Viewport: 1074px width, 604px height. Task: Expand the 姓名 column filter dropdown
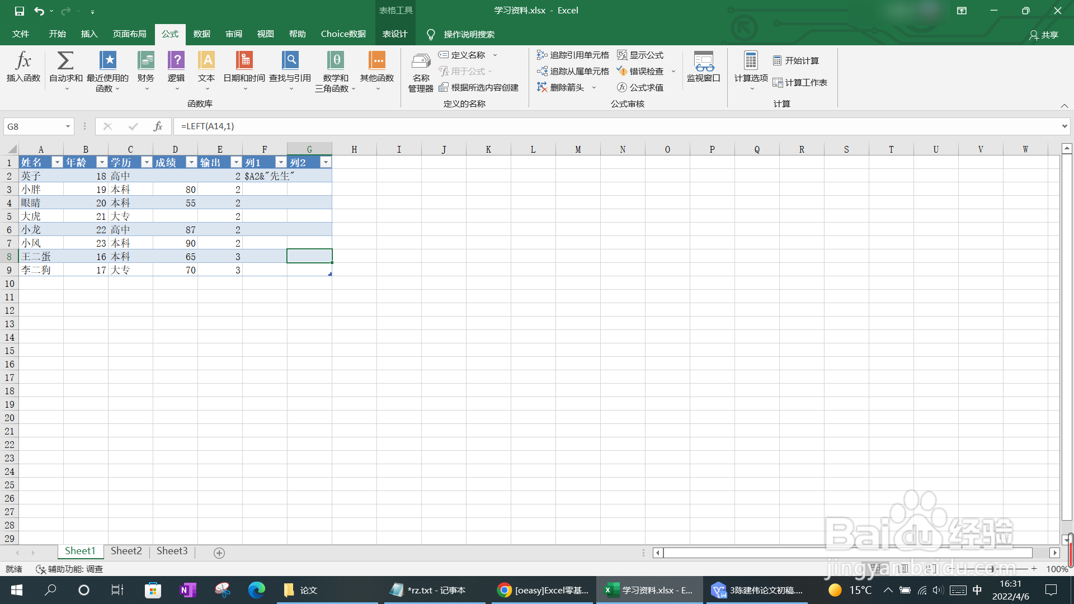point(57,162)
